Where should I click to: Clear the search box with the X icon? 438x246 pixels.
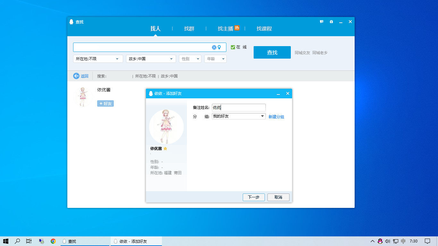214,47
